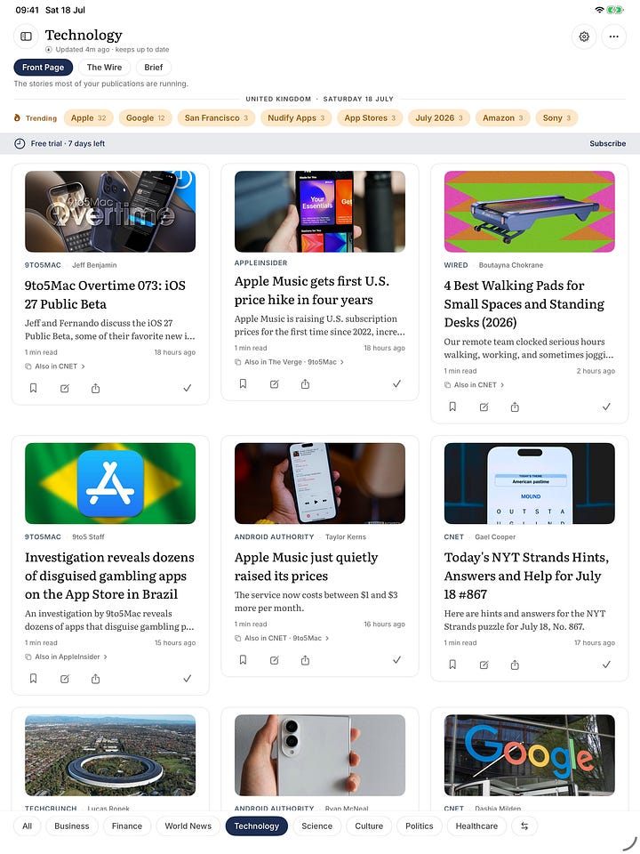Mark Apple Music price hike as read
This screenshot has height=854, width=640.
396,383
